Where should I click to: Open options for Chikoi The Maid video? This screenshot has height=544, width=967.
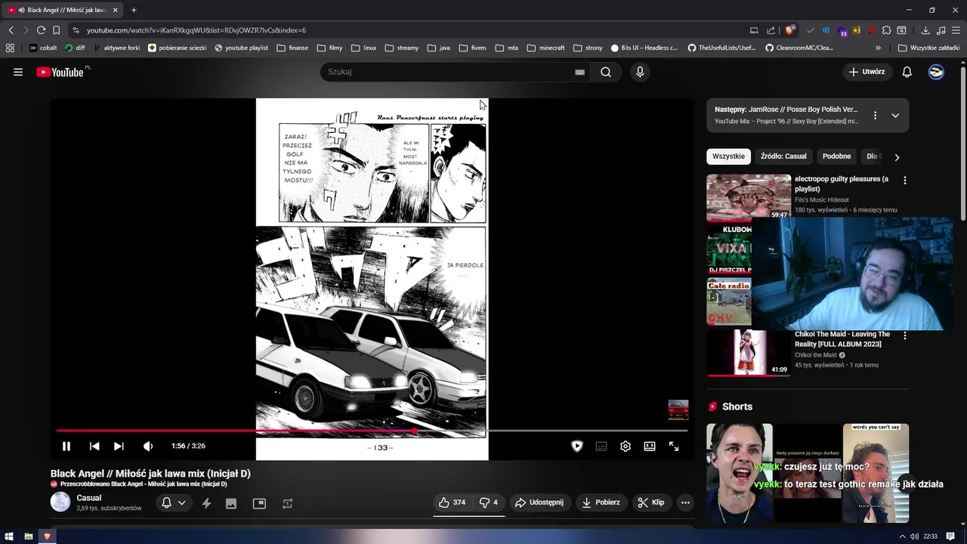904,335
